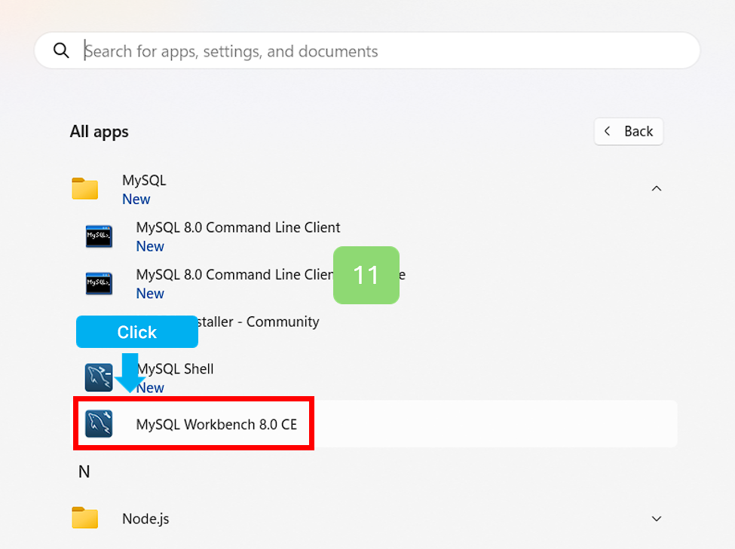This screenshot has width=735, height=549.
Task: Jump via the N letter header
Action: click(84, 471)
